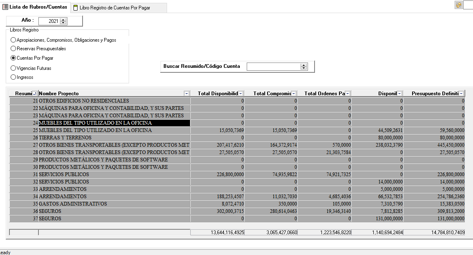Viewport: 473px width, 255px height.
Task: Open the Total Disponibilidad column filter dropdown
Action: coord(241,94)
